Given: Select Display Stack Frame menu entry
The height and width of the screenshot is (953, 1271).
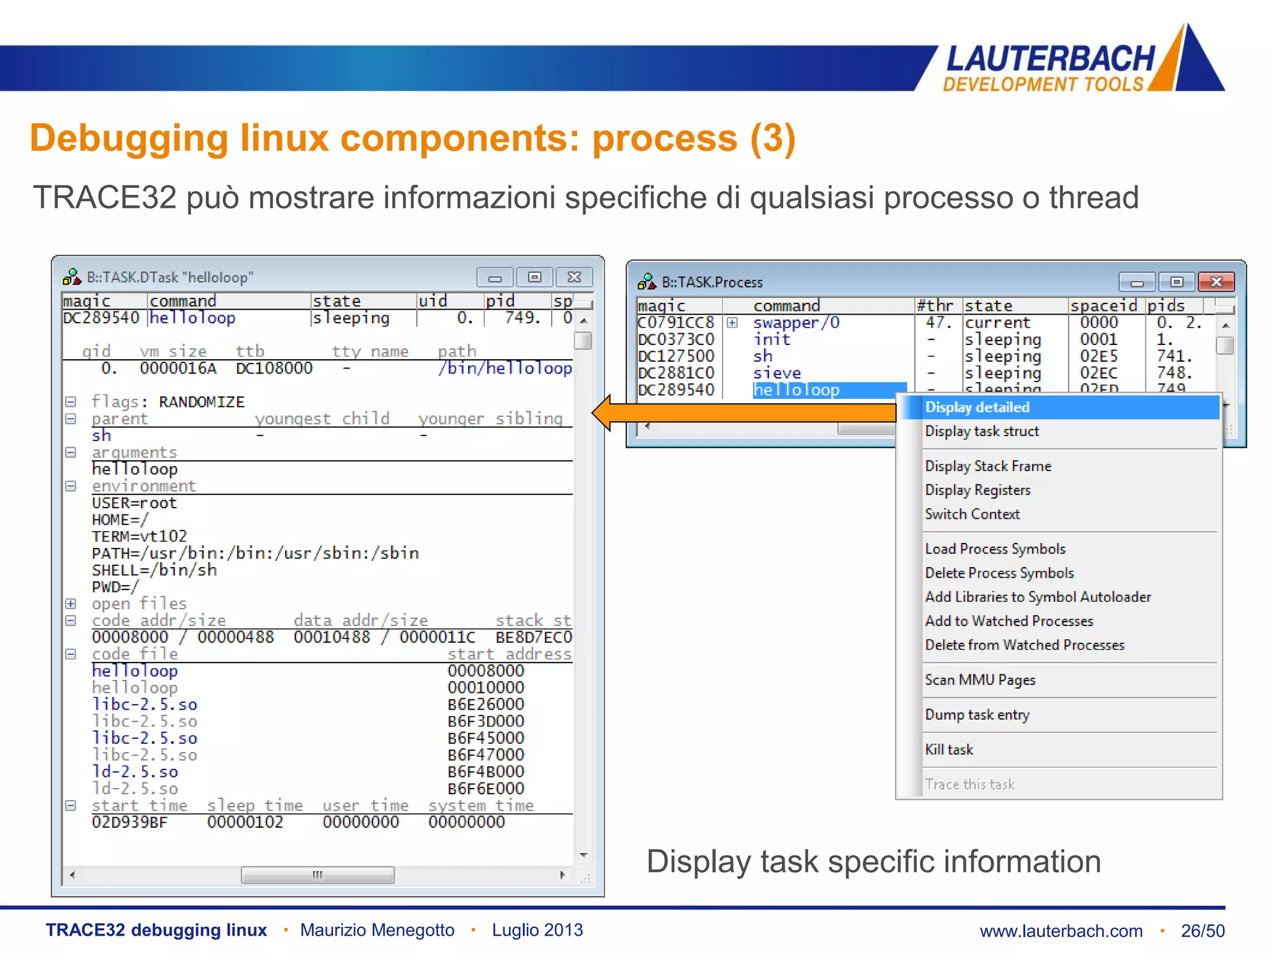Looking at the screenshot, I should click(x=988, y=466).
